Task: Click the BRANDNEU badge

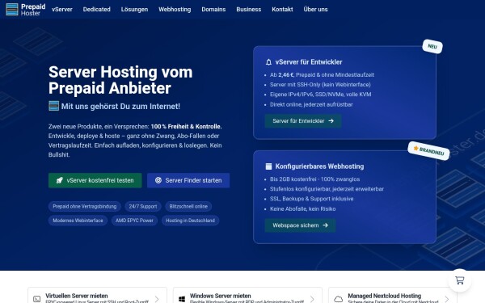Action: [x=428, y=151]
